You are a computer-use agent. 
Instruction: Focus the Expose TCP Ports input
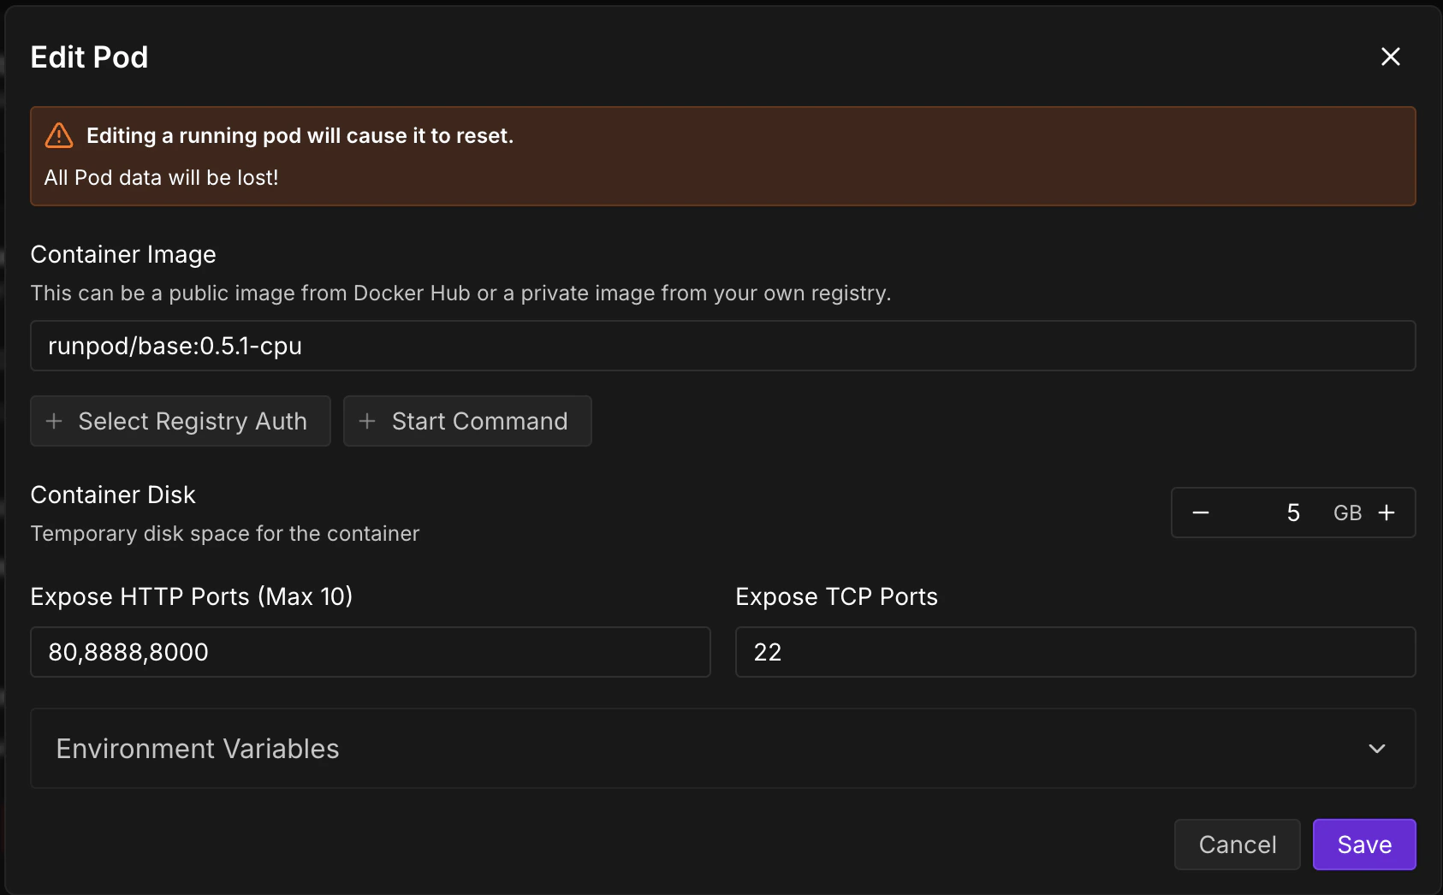click(x=1076, y=652)
